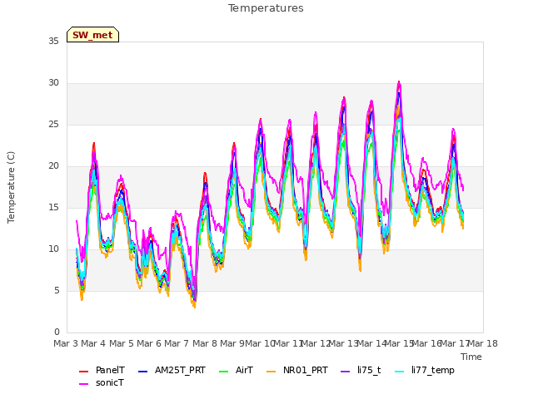The image size is (533, 399).
Task: Click the Time x-axis title
Action: pyautogui.click(x=471, y=357)
